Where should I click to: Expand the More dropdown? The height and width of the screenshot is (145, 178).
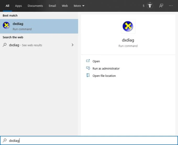point(79,6)
